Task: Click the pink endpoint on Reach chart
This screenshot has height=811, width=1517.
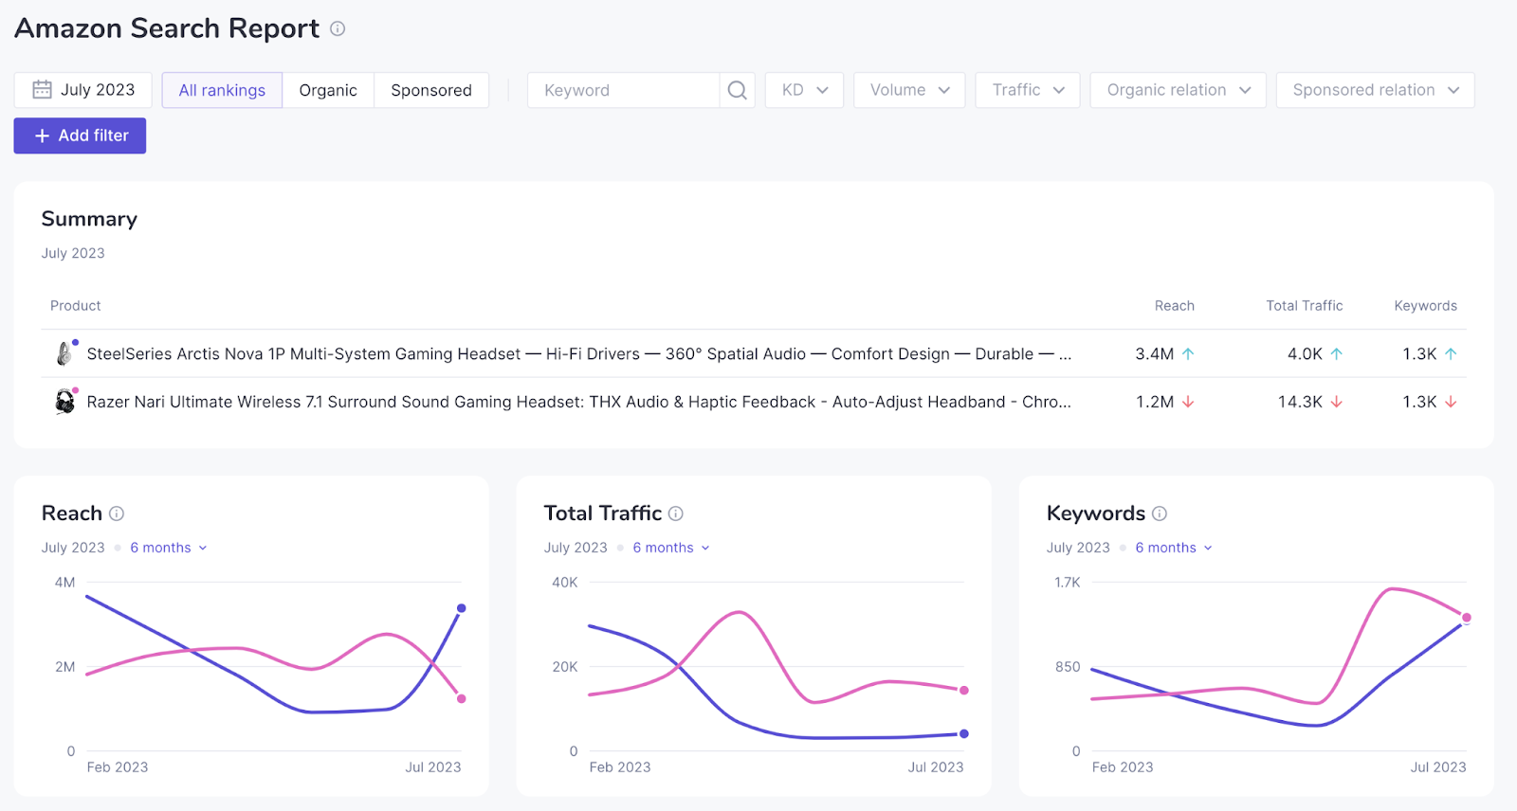Action: click(x=462, y=699)
